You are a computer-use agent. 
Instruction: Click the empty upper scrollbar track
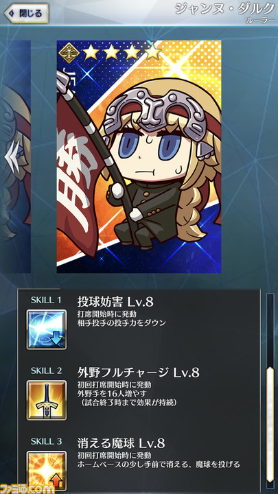point(270,329)
